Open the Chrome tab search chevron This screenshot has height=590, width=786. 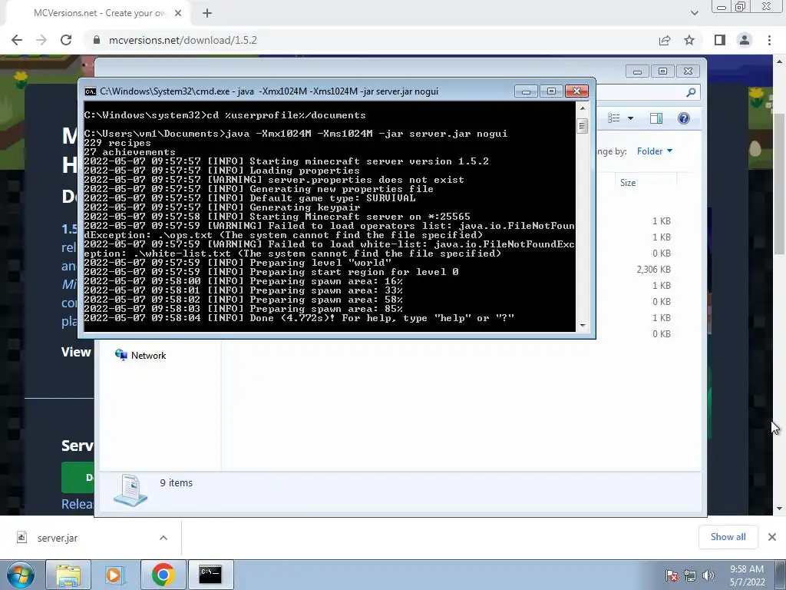[x=694, y=13]
